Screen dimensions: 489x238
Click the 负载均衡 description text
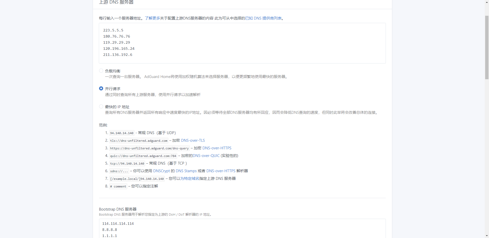pos(197,77)
